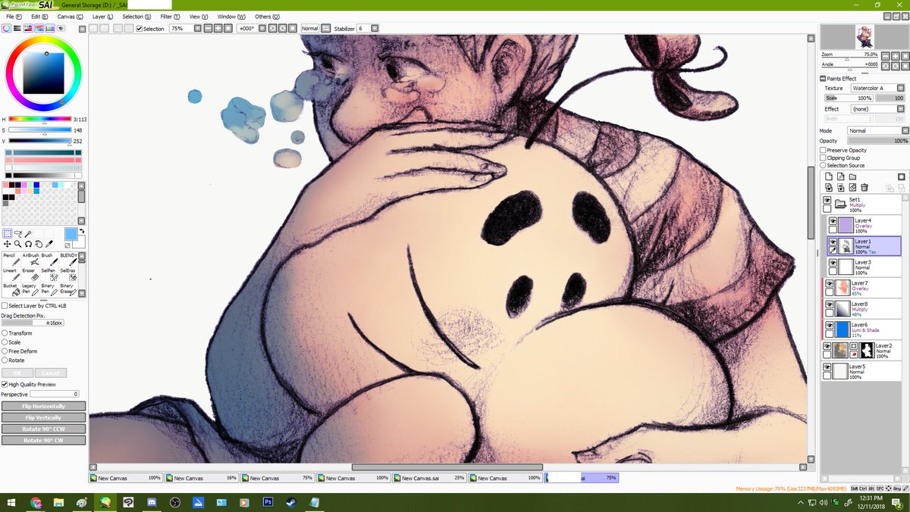This screenshot has height=512, width=910.
Task: Choose the Bucket fill tool
Action: [10, 289]
